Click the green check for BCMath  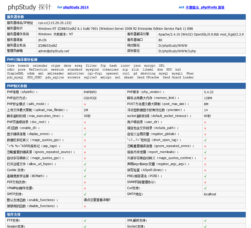click(x=85, y=176)
